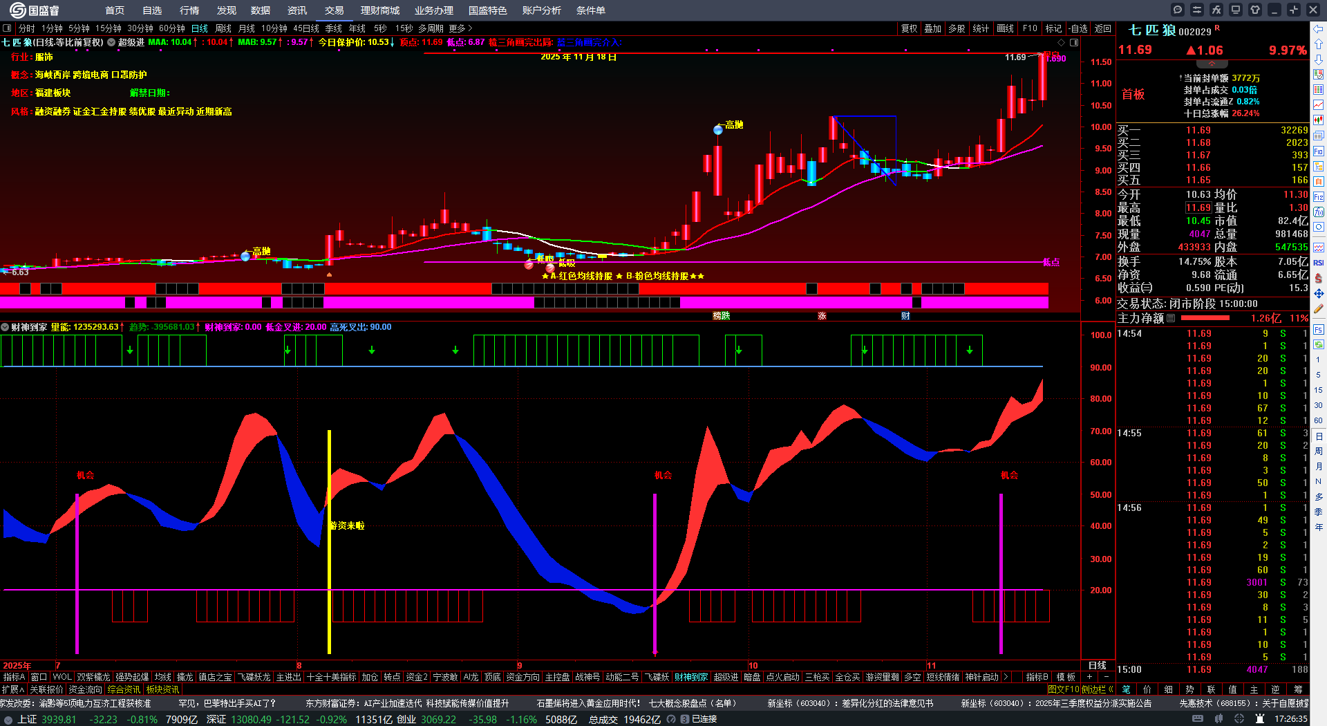Image resolution: width=1327 pixels, height=726 pixels.
Task: Click the 上证 index value in status bar
Action: (59, 719)
